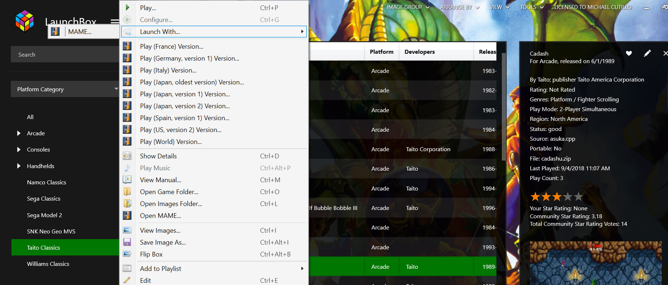Screen dimensions: 668x285
Task: Click the Cadash gameplay screenshot thumbnail
Action: click(x=596, y=263)
